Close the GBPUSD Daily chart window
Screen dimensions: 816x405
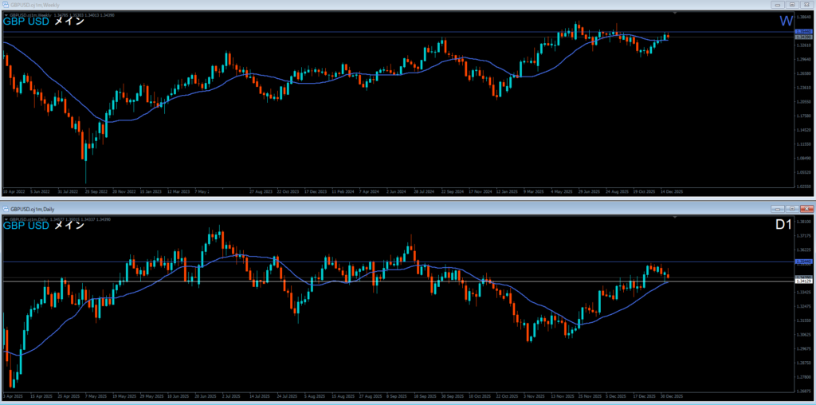point(807,208)
